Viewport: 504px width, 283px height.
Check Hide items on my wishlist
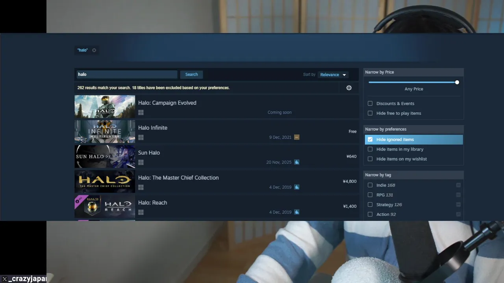point(370,159)
